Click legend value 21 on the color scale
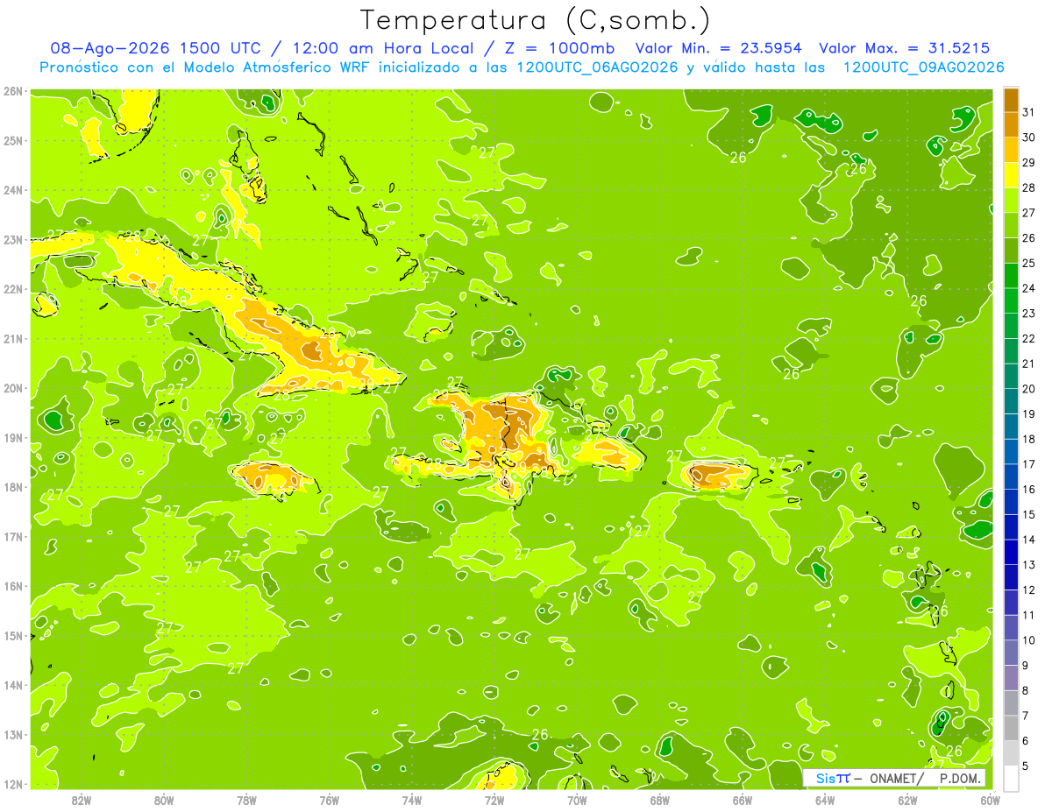Image resolution: width=1052 pixels, height=812 pixels. [1028, 364]
